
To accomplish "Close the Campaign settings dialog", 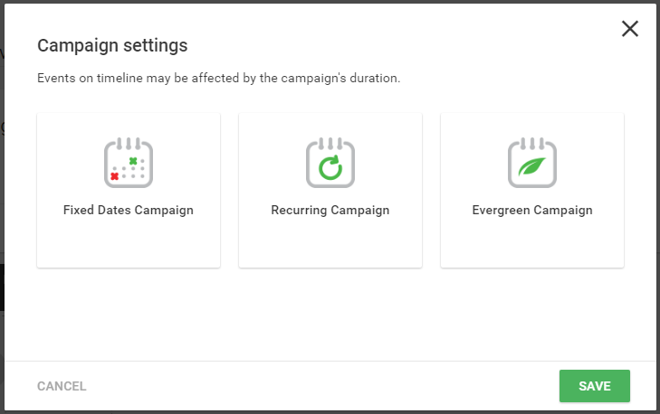I will [x=630, y=29].
